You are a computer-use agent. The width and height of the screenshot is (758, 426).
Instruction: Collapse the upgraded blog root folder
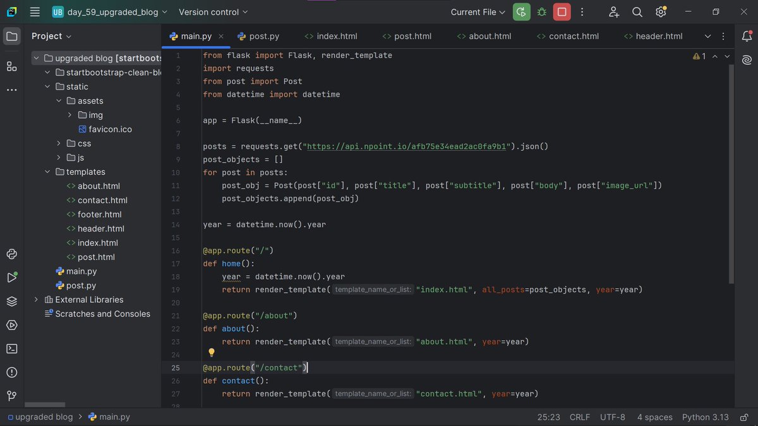[x=36, y=58]
